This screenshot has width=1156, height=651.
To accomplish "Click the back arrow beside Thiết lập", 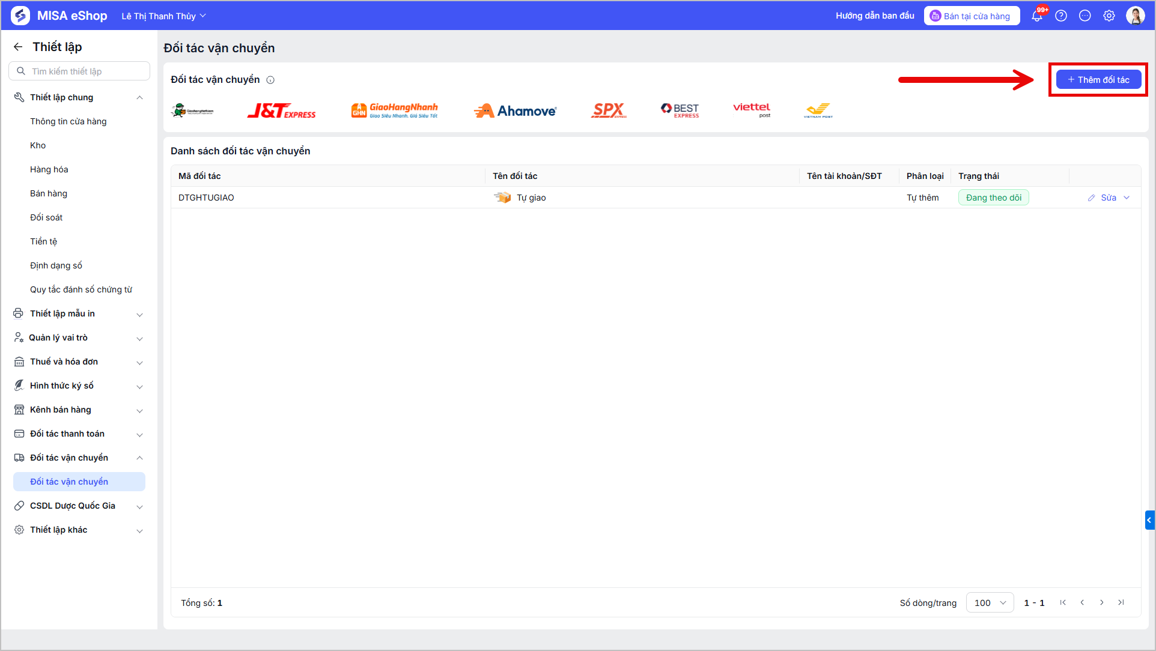I will (18, 47).
